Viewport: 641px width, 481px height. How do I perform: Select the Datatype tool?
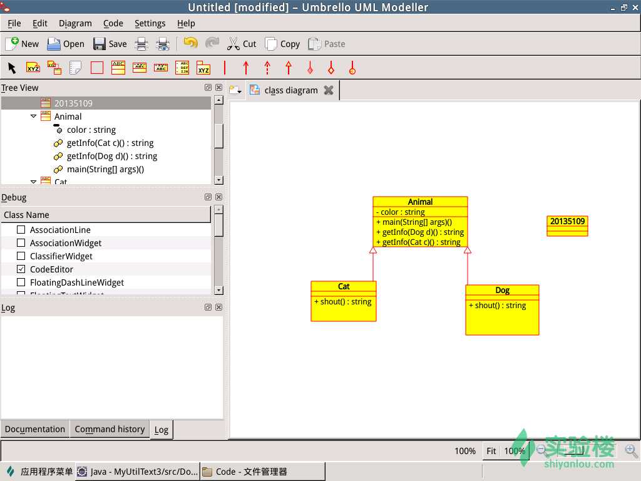161,68
